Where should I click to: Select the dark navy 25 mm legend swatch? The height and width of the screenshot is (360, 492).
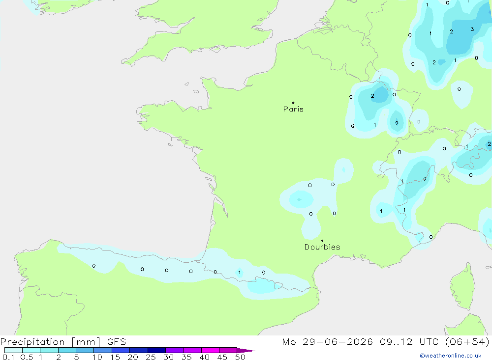pyautogui.click(x=156, y=350)
